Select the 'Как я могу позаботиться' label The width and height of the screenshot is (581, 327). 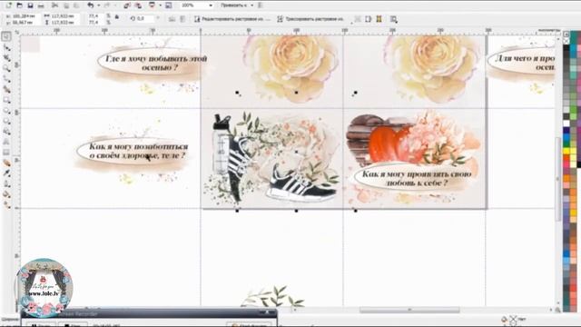(x=138, y=152)
